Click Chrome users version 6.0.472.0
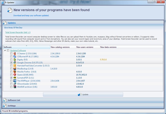The image size is (166, 114). point(80,63)
